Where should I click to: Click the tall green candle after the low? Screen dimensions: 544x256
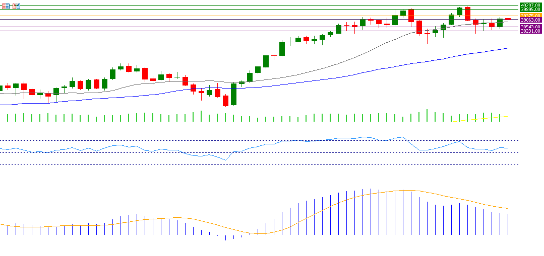pos(233,94)
